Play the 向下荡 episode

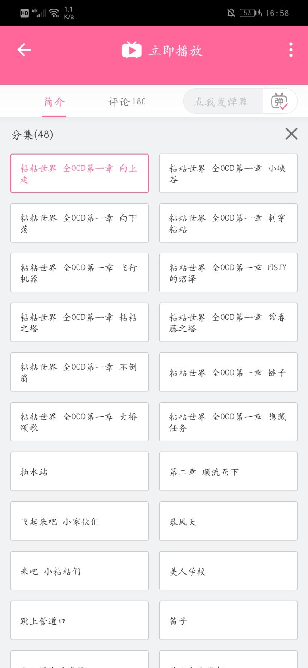click(x=80, y=223)
